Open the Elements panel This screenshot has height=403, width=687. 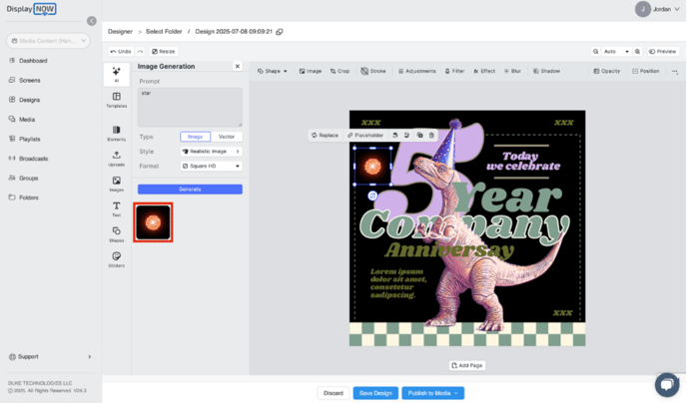[116, 133]
